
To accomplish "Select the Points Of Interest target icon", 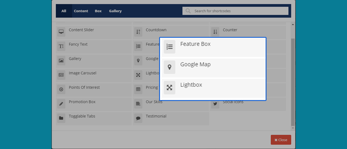I will [x=61, y=89].
